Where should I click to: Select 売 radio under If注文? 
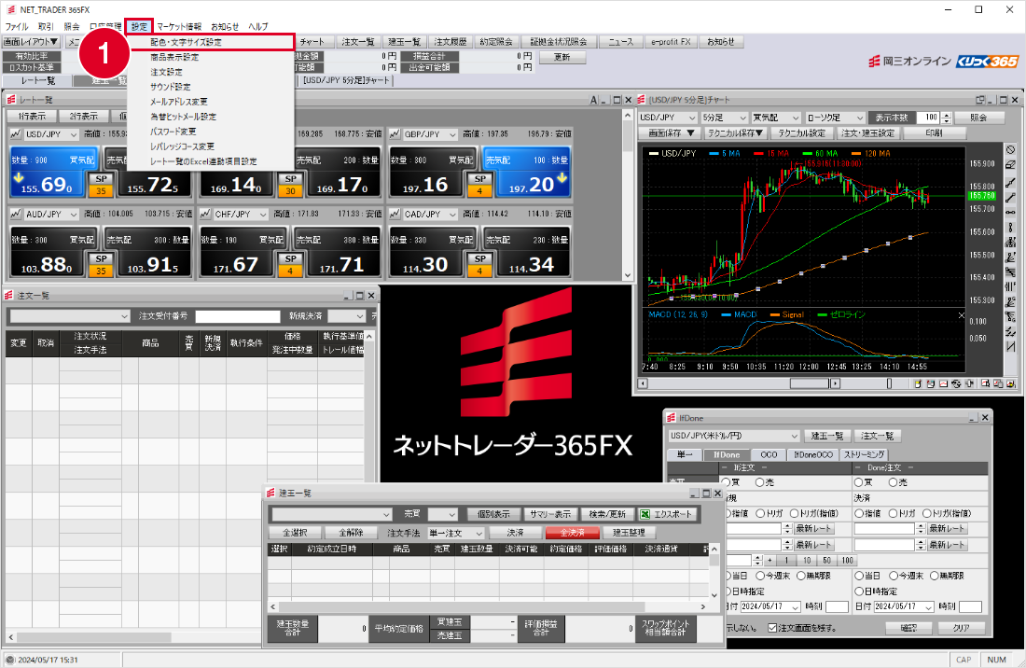(759, 482)
